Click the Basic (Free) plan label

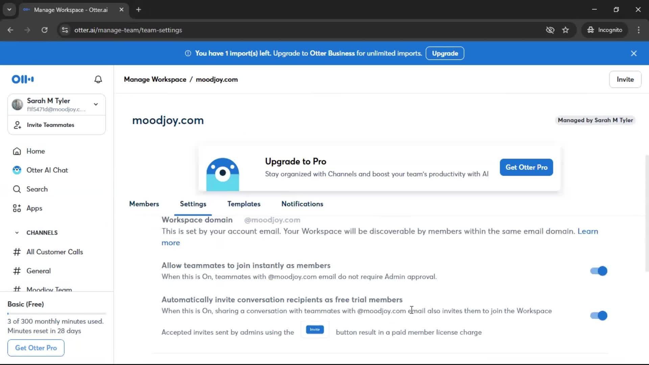(x=26, y=304)
